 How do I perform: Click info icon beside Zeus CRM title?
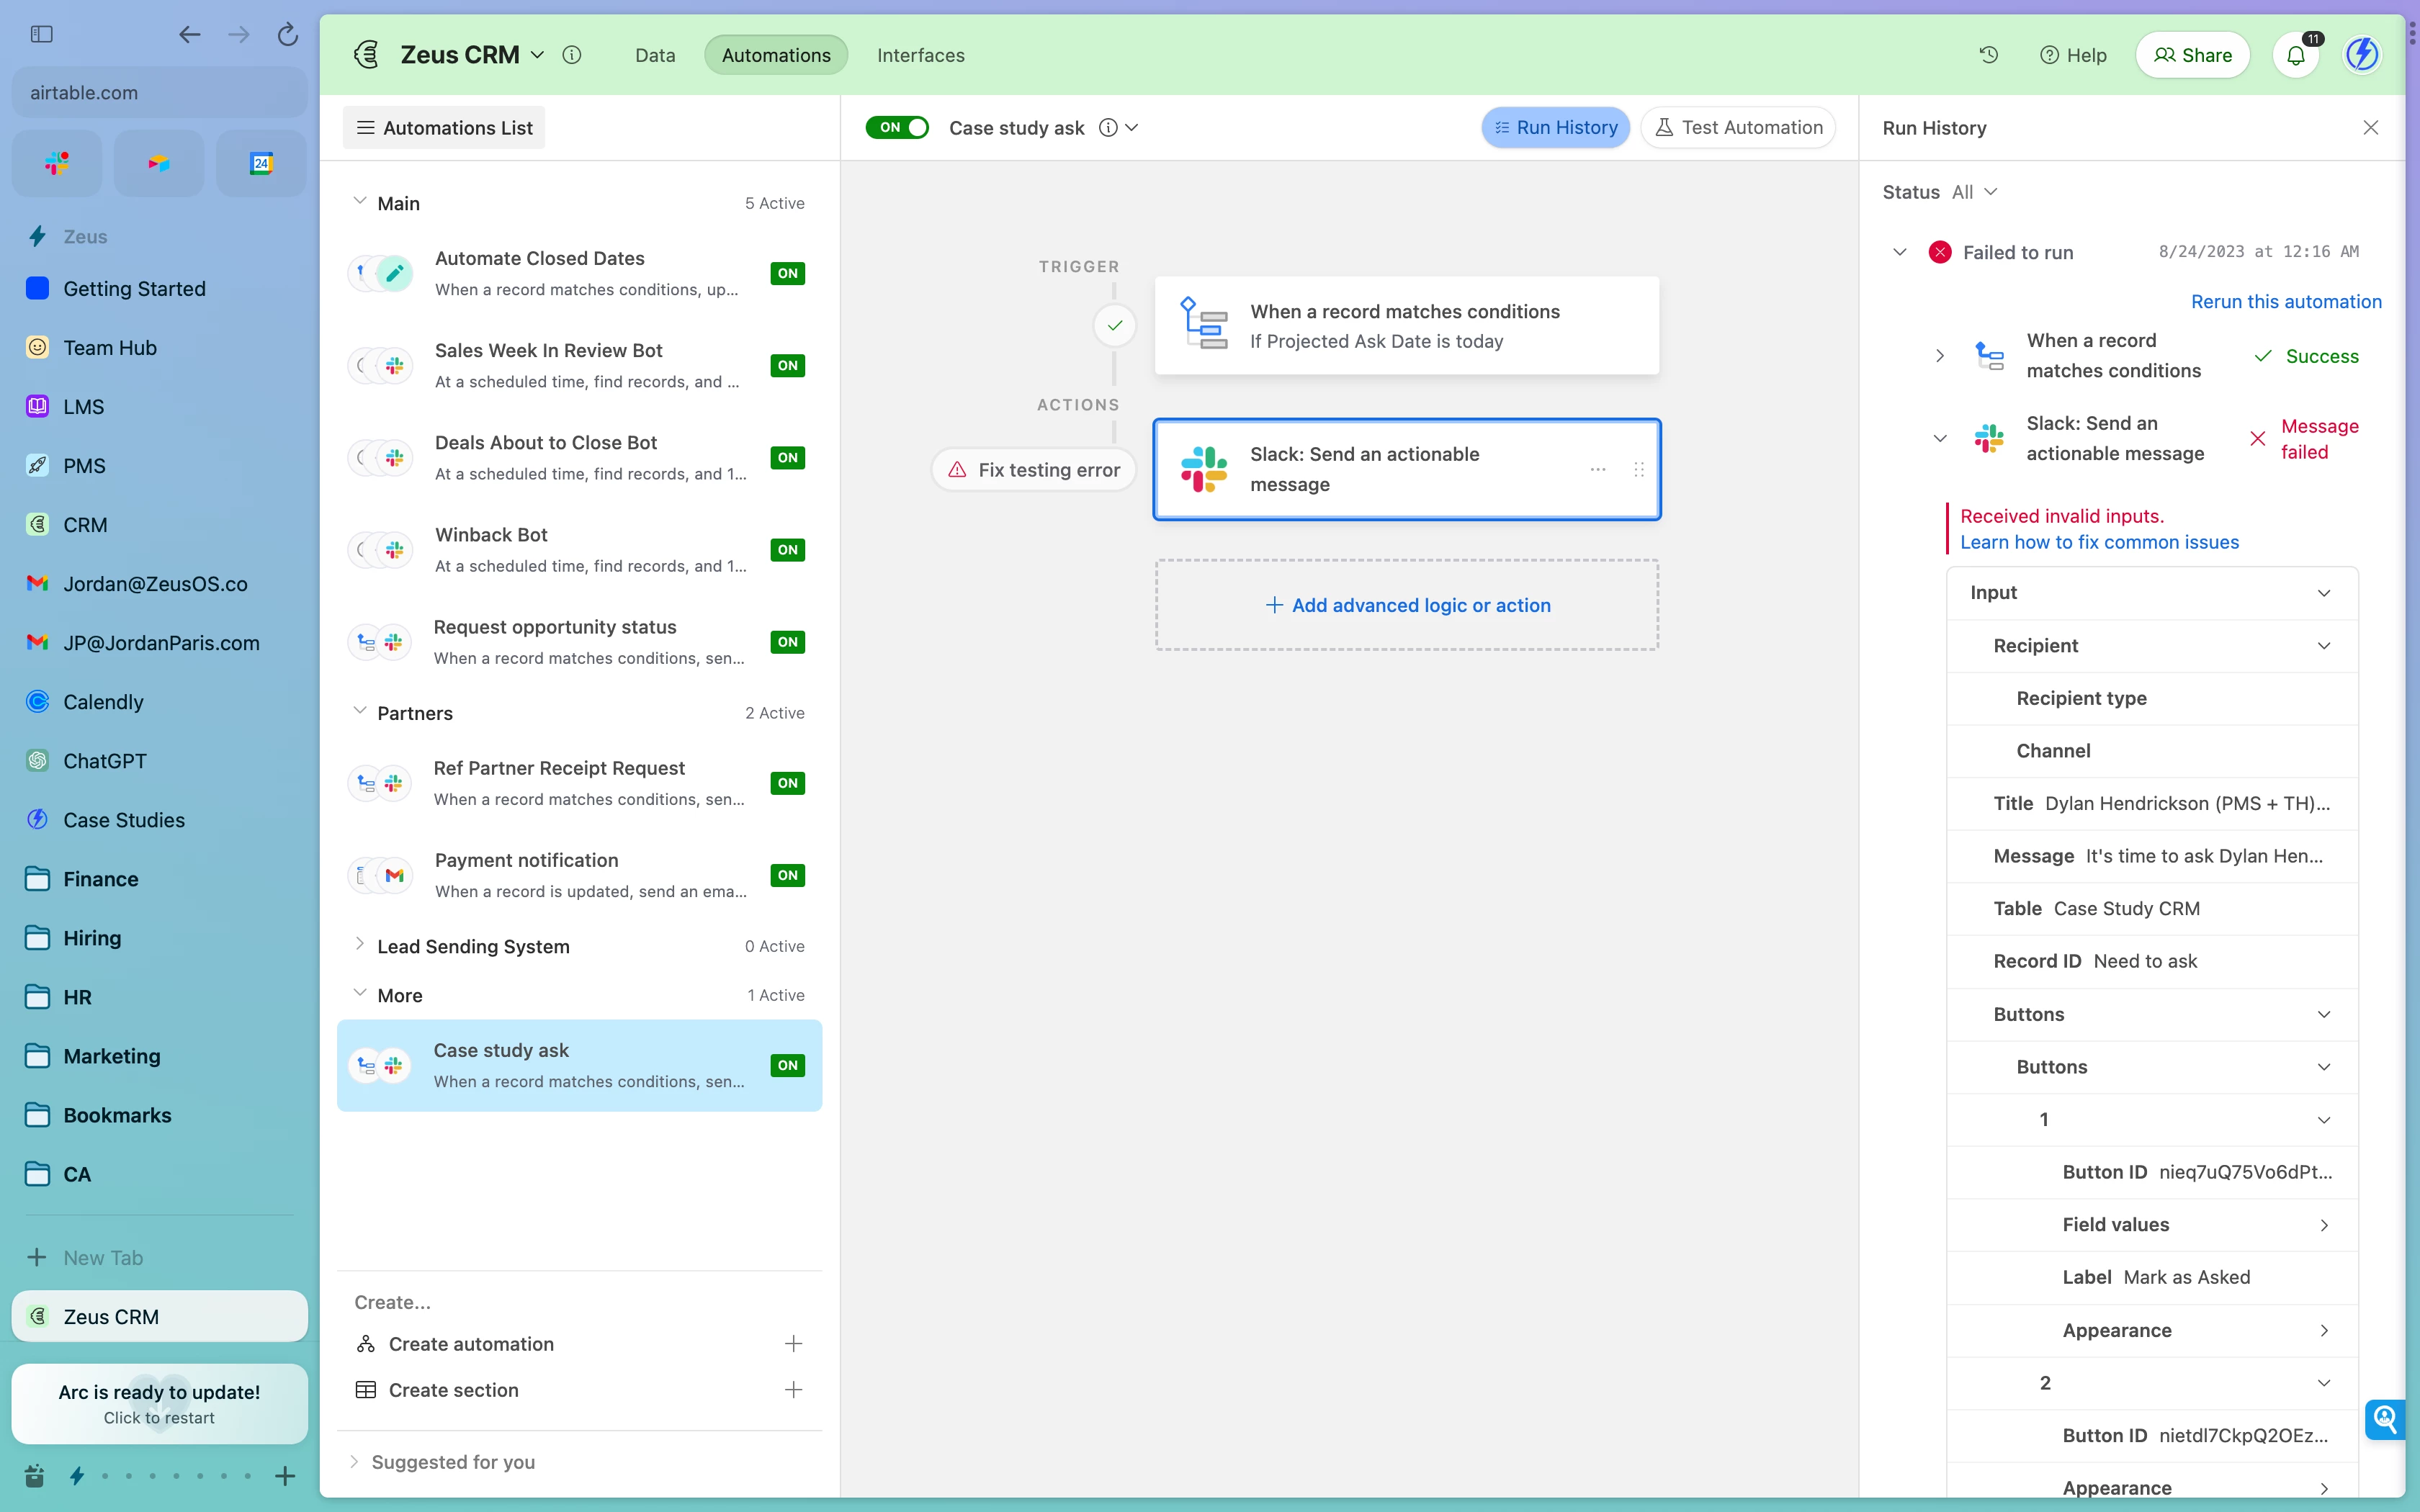click(572, 55)
